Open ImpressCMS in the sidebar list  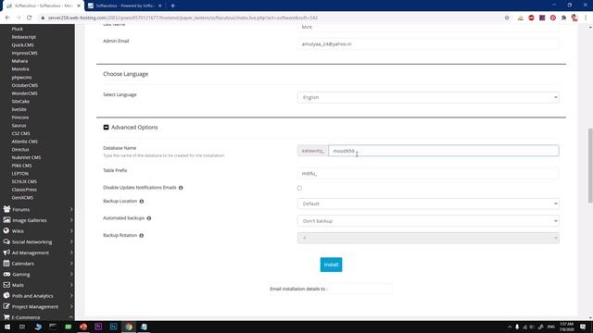24,54
